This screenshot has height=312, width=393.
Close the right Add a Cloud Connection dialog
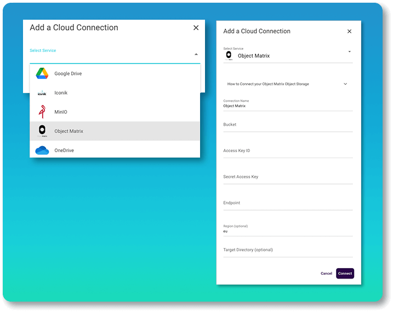click(x=350, y=32)
